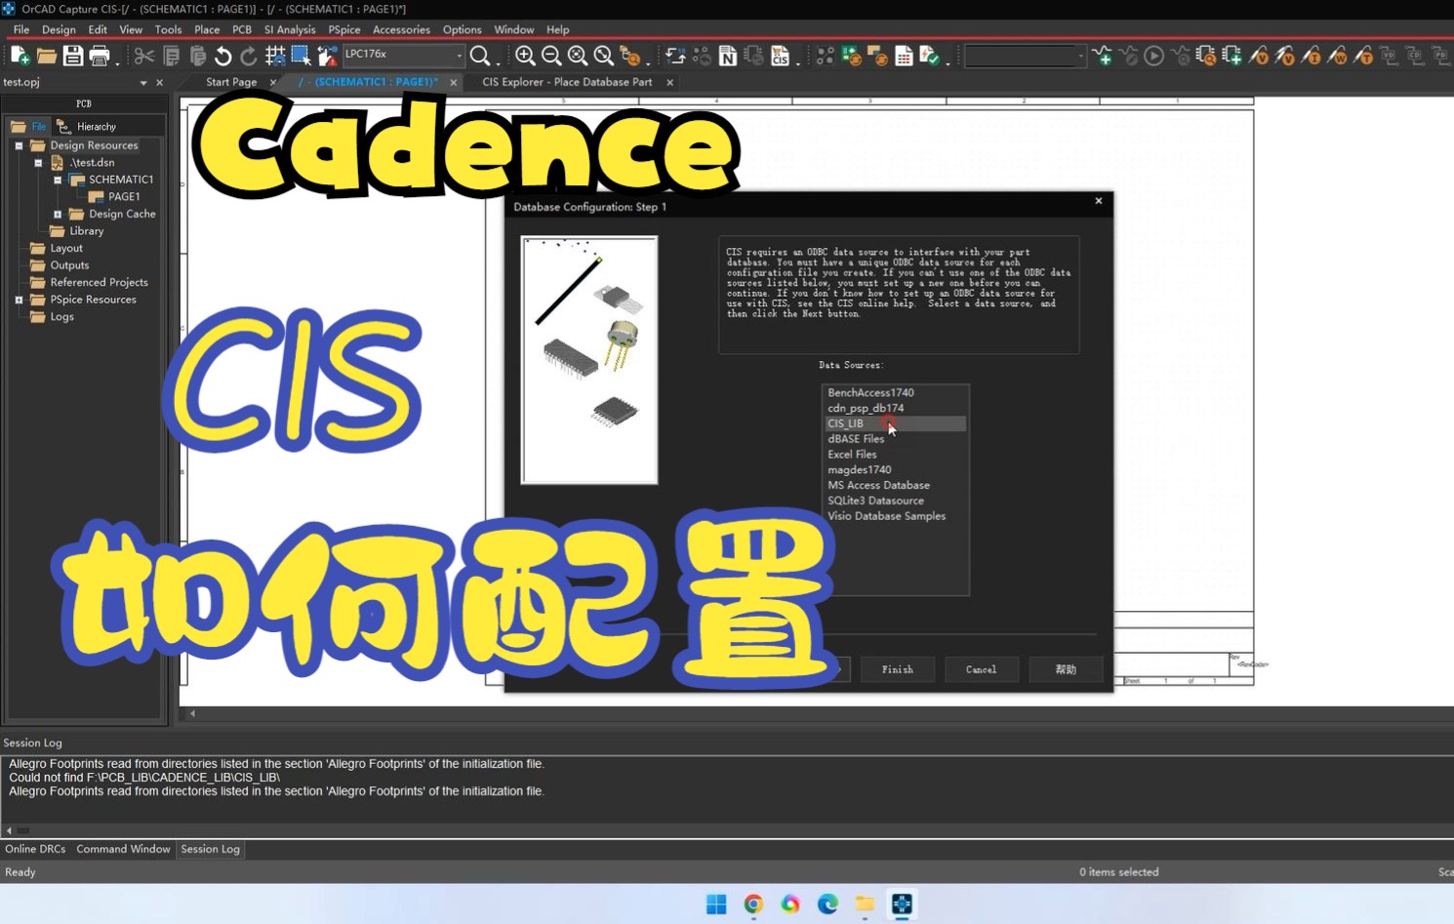Close the CIS Explorer tab

coord(669,83)
